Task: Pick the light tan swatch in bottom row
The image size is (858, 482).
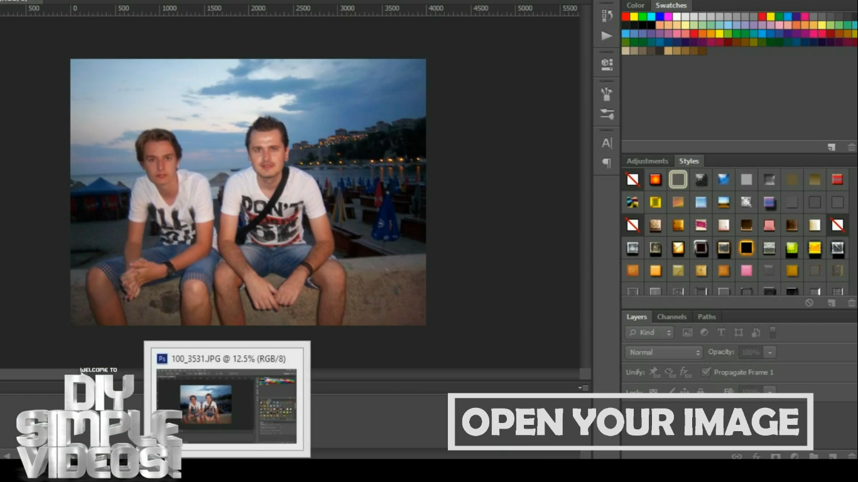Action: click(x=626, y=51)
